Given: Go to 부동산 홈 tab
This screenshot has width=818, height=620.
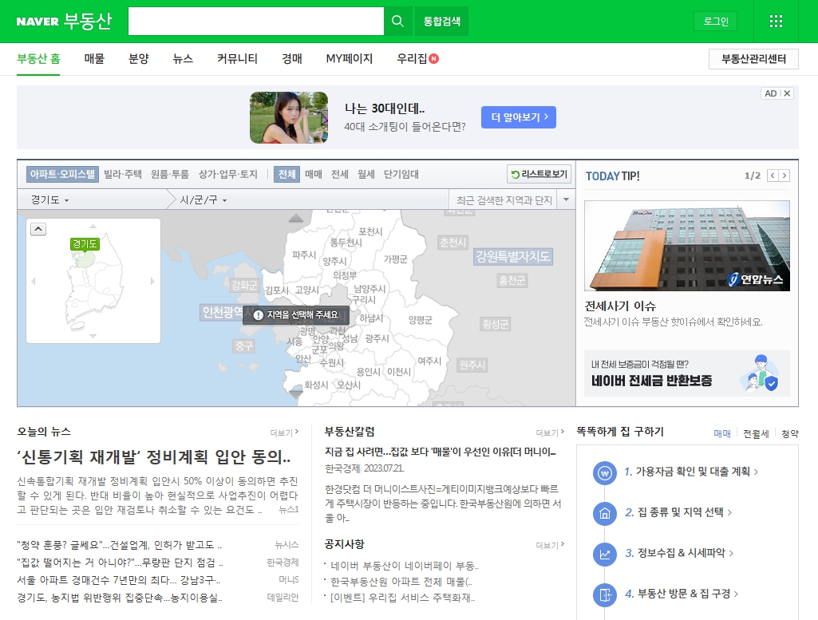Looking at the screenshot, I should (x=38, y=59).
